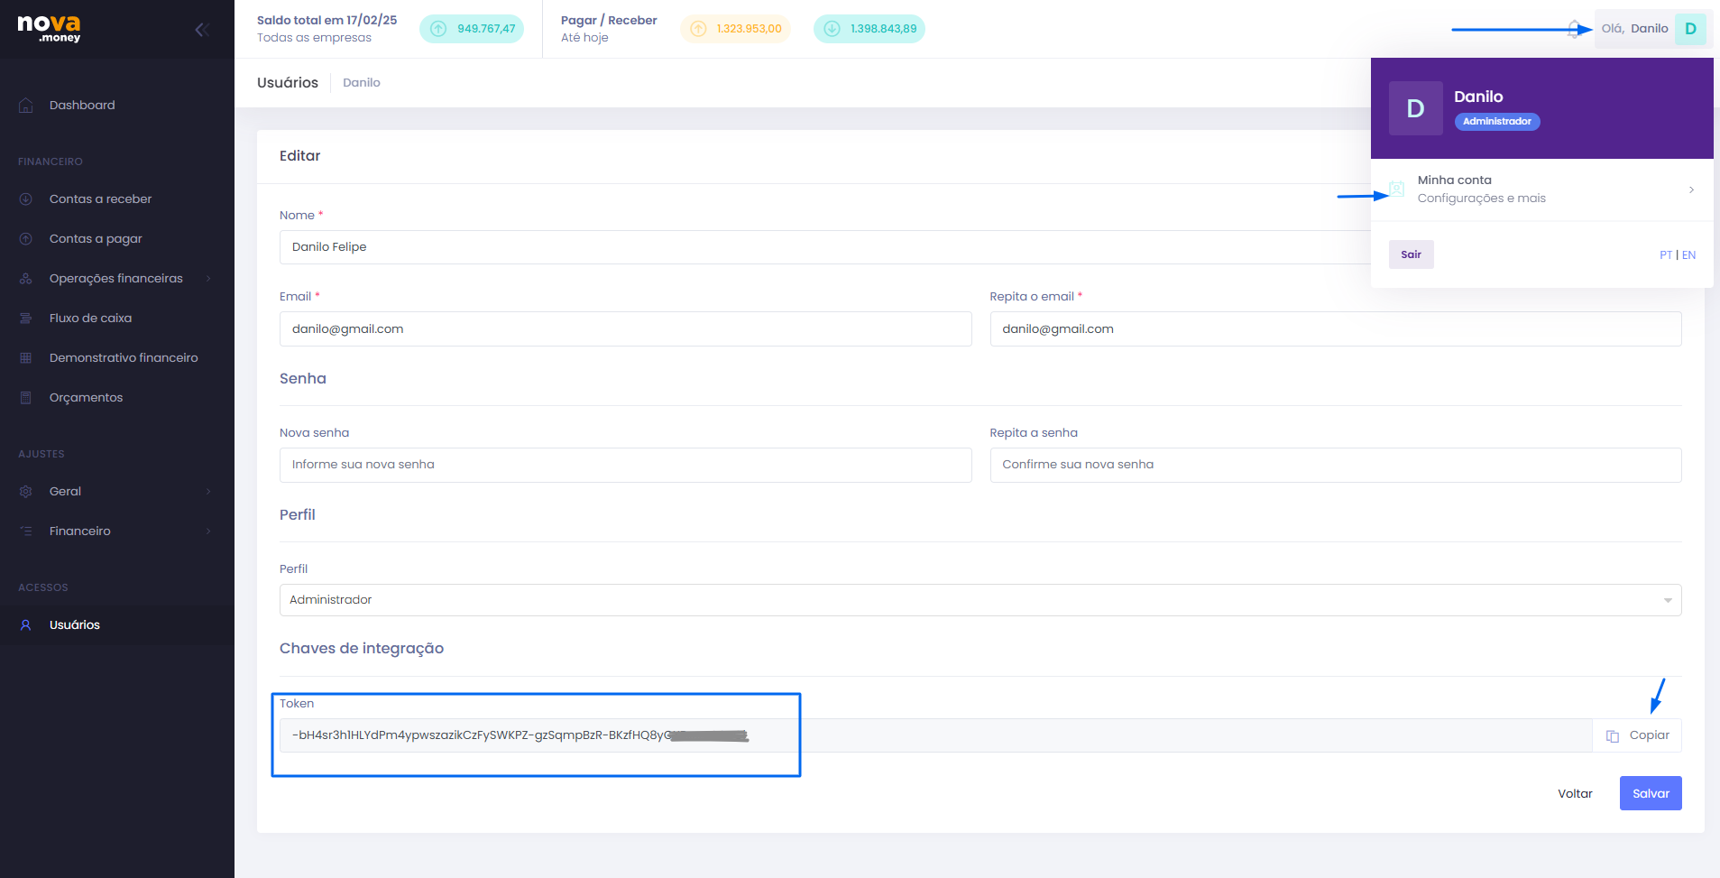
Task: Switch language to PT
Action: tap(1666, 255)
